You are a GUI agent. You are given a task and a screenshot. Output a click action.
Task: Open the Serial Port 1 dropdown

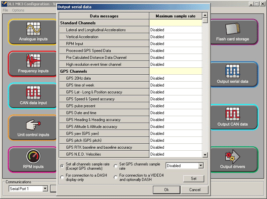45,189
